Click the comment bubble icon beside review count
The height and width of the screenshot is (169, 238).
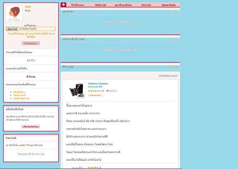pos(108,91)
